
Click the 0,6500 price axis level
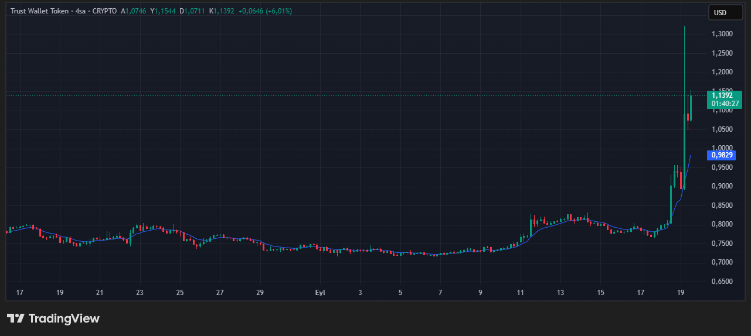tap(722, 282)
